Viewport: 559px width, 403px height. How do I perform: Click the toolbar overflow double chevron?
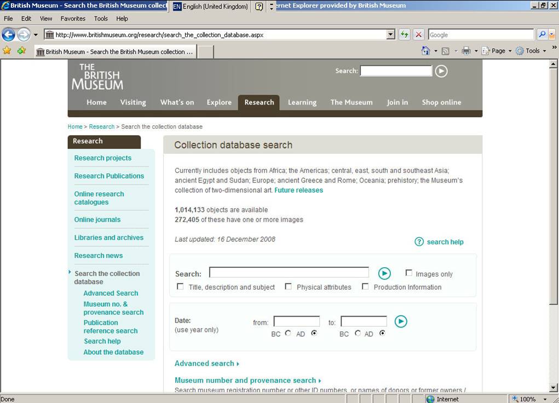click(x=555, y=47)
